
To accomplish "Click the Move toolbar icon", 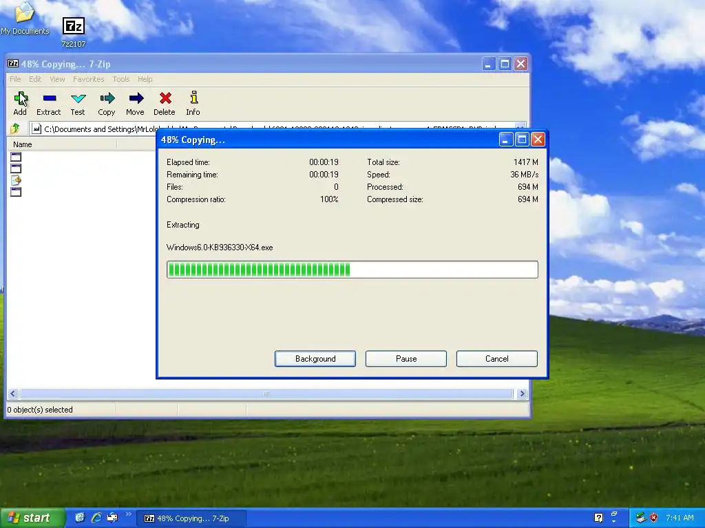I will pos(136,103).
